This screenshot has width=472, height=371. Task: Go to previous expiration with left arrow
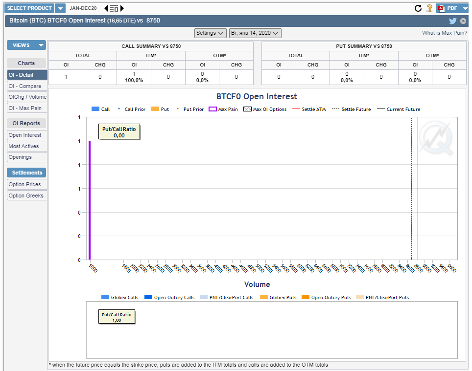coord(106,8)
